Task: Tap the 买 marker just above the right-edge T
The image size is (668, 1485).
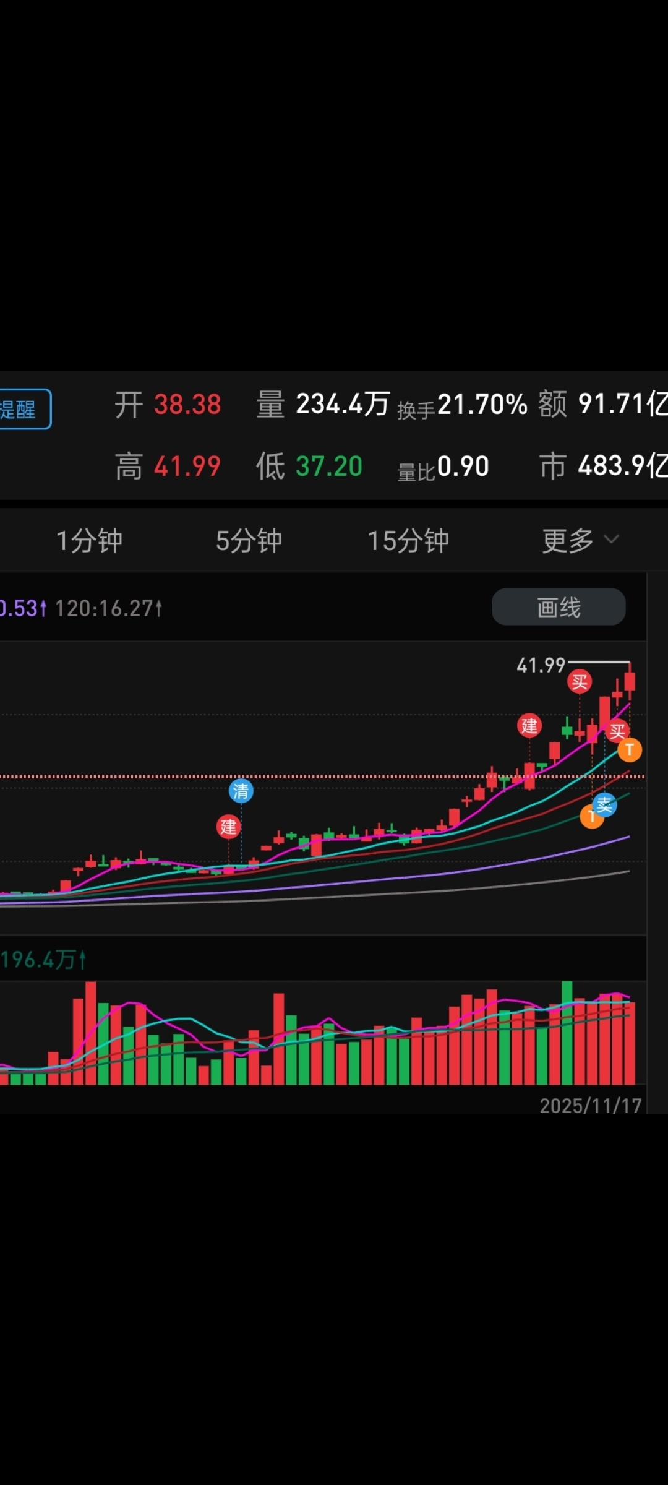Action: coord(617,731)
